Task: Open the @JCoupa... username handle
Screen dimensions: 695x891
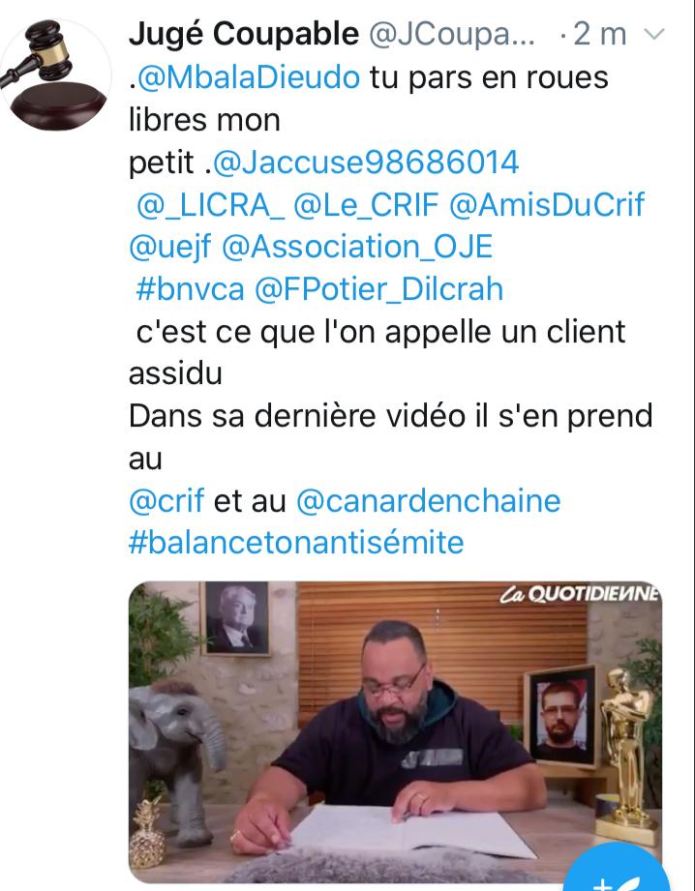Action: 452,35
